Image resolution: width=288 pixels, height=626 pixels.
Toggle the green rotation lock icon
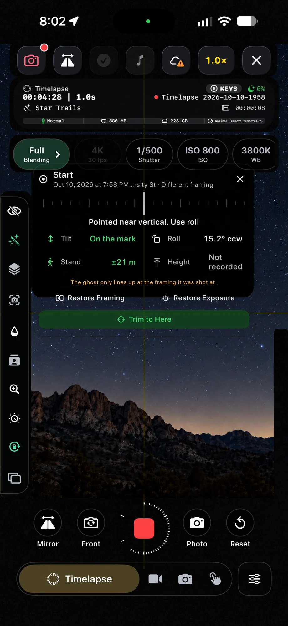tap(14, 447)
